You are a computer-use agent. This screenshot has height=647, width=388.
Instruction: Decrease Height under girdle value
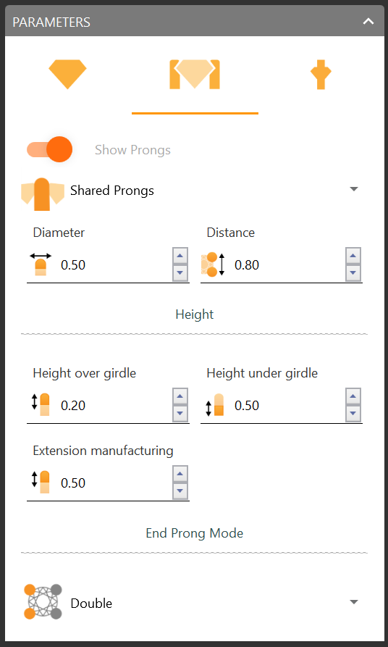pos(353,414)
